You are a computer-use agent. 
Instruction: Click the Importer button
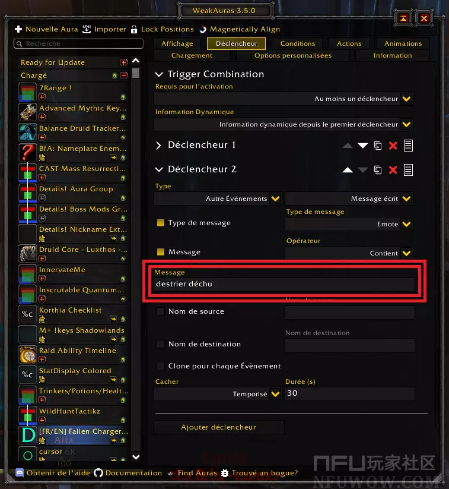tap(104, 29)
